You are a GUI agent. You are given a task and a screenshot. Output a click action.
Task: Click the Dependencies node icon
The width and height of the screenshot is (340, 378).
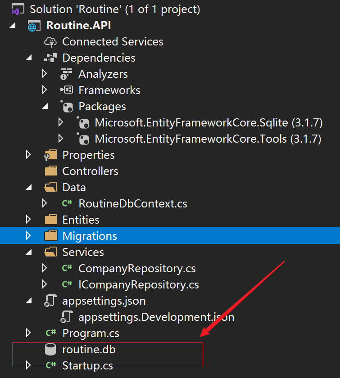click(x=50, y=58)
